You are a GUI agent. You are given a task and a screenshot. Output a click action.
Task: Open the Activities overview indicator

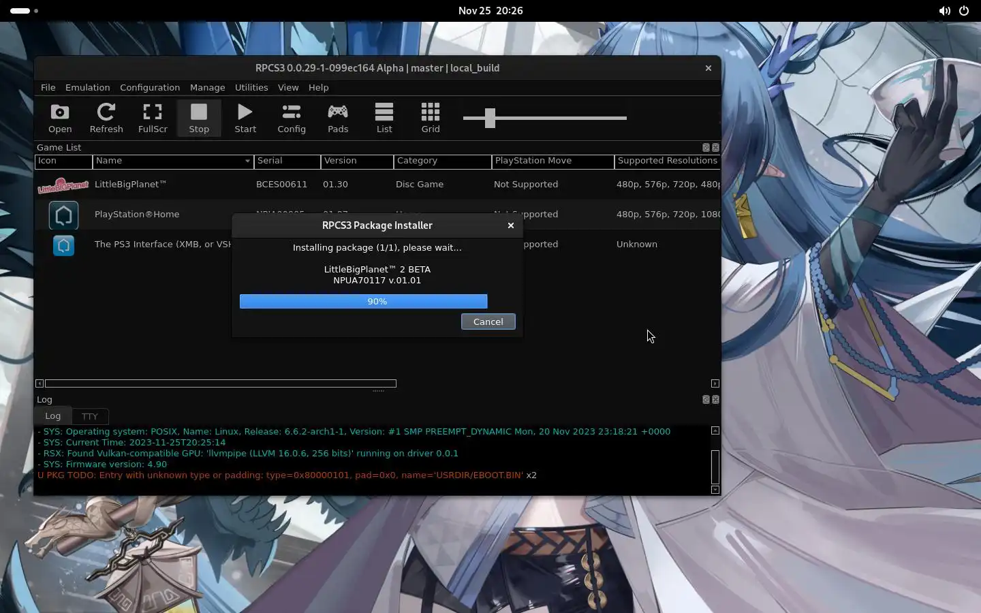click(24, 11)
